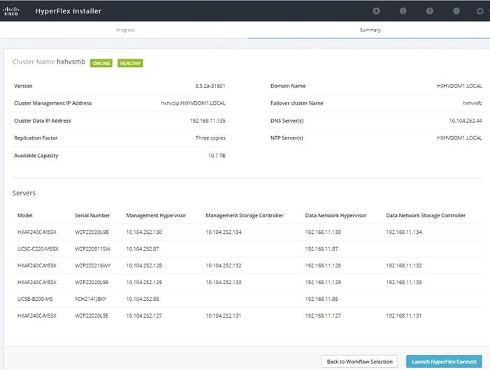The width and height of the screenshot is (490, 370).
Task: Select cluster data IP 192.168.11.135
Action: 208,121
